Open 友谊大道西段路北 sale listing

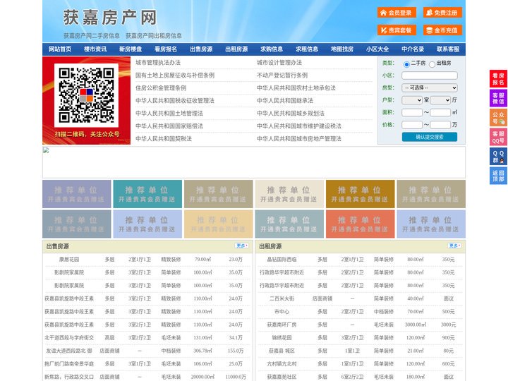tap(69, 351)
